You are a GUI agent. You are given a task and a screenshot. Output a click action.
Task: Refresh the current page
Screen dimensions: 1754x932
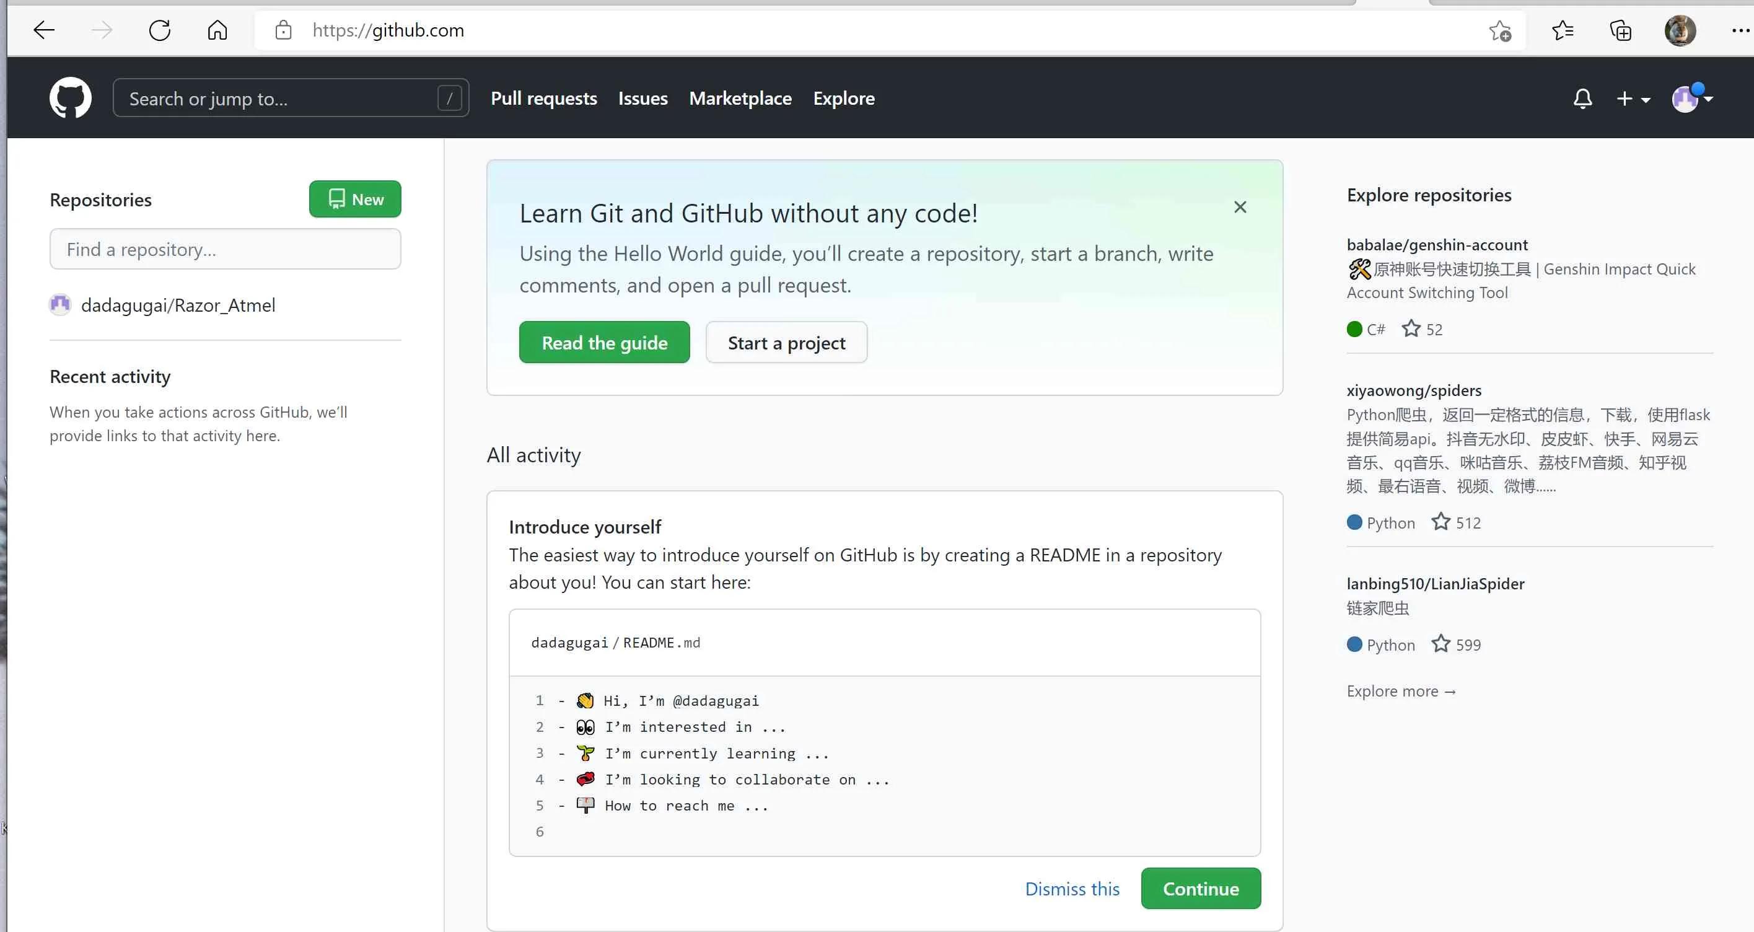tap(159, 30)
